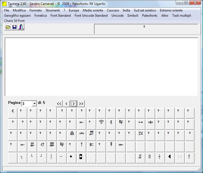Save using the floppy disk icon
The height and width of the screenshot is (173, 203).
click(x=14, y=27)
